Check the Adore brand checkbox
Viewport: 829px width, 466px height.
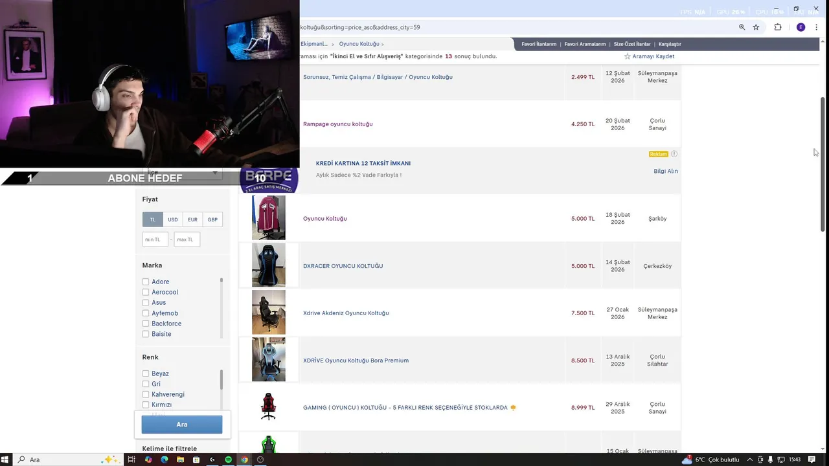[146, 282]
